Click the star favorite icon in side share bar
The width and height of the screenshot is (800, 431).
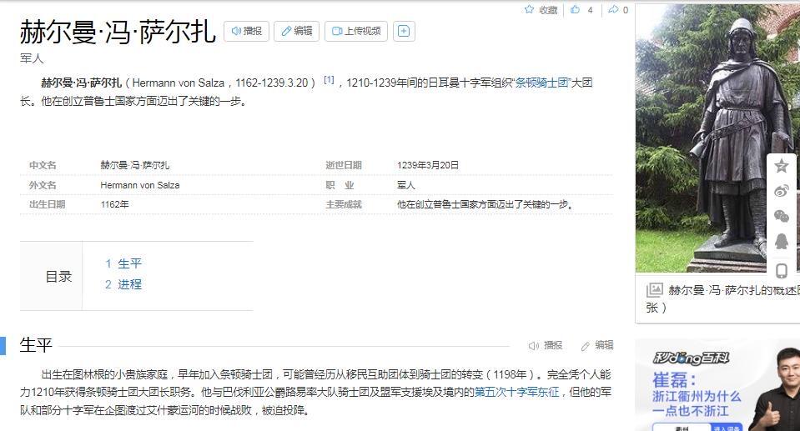pos(781,166)
